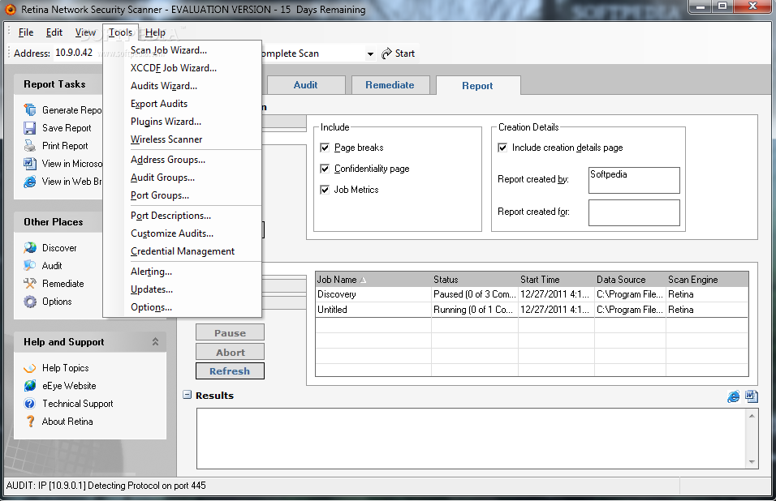776x501 pixels.
Task: Open results in browser via IE icon
Action: (x=734, y=396)
